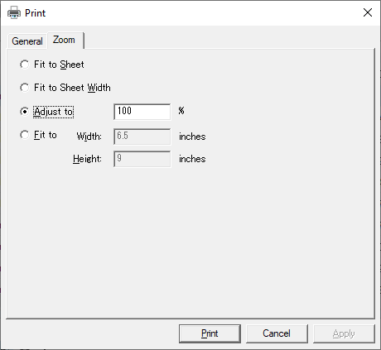The image size is (381, 350).
Task: Select the Fit to Sheet radio button
Action: (24, 65)
